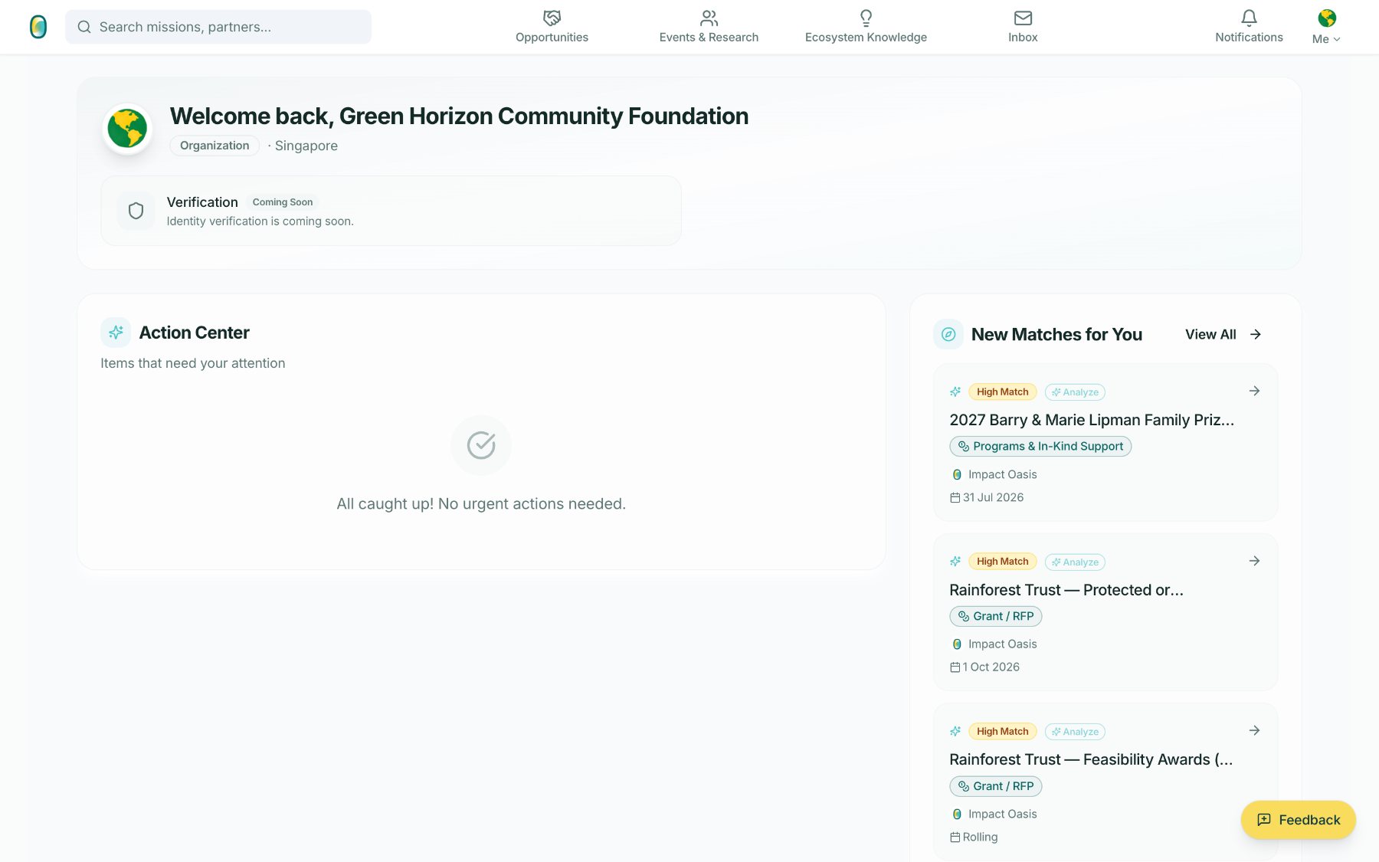Expand the Me dropdown menu
This screenshot has width=1379, height=862.
click(x=1326, y=39)
